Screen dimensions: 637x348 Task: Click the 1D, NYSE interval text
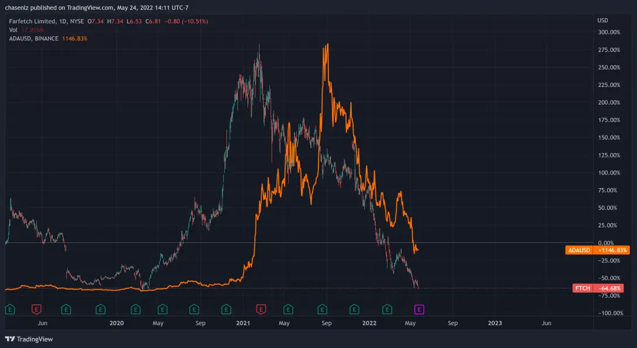point(71,21)
